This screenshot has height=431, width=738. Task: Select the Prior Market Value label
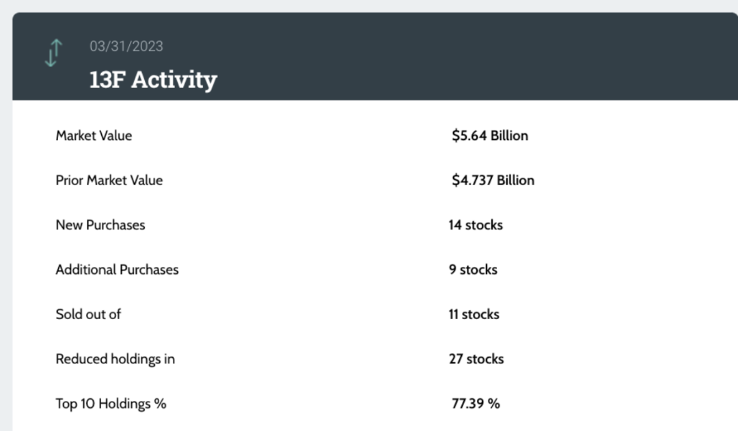pyautogui.click(x=109, y=180)
